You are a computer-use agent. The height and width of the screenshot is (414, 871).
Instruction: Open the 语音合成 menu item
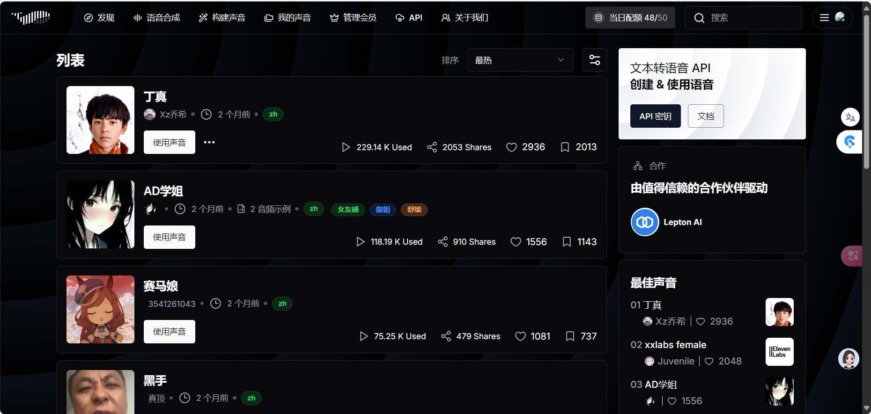click(x=157, y=18)
